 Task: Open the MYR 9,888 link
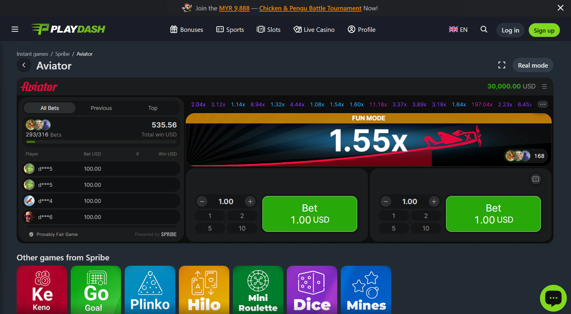pos(234,8)
